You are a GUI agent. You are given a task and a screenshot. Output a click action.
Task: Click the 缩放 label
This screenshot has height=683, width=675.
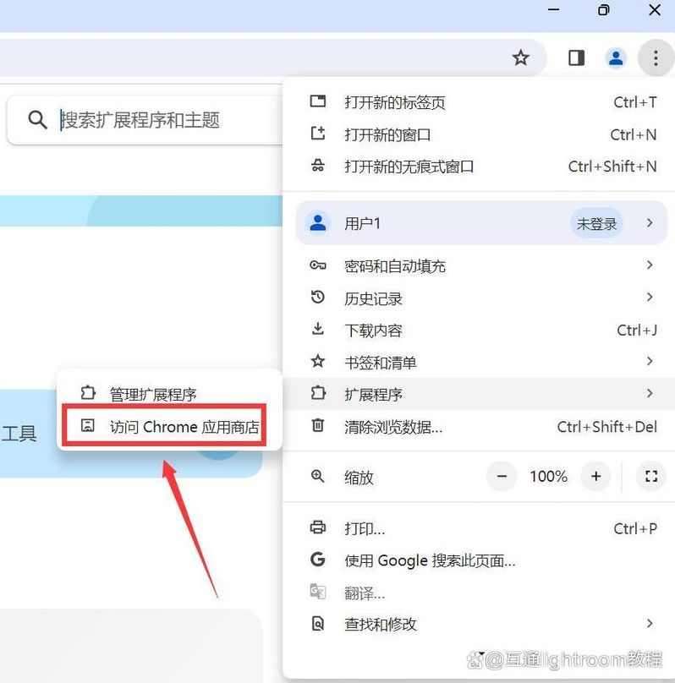(359, 477)
